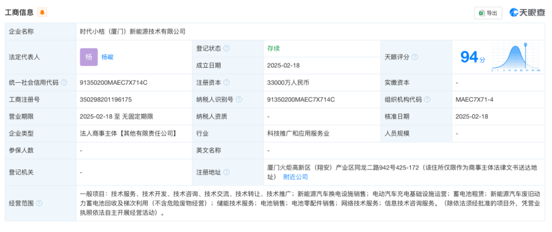The height and width of the screenshot is (232, 552).
Task: Click the 行业 label cell
Action: 228,134
